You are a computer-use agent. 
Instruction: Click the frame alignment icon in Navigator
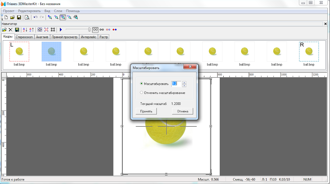pos(40,30)
